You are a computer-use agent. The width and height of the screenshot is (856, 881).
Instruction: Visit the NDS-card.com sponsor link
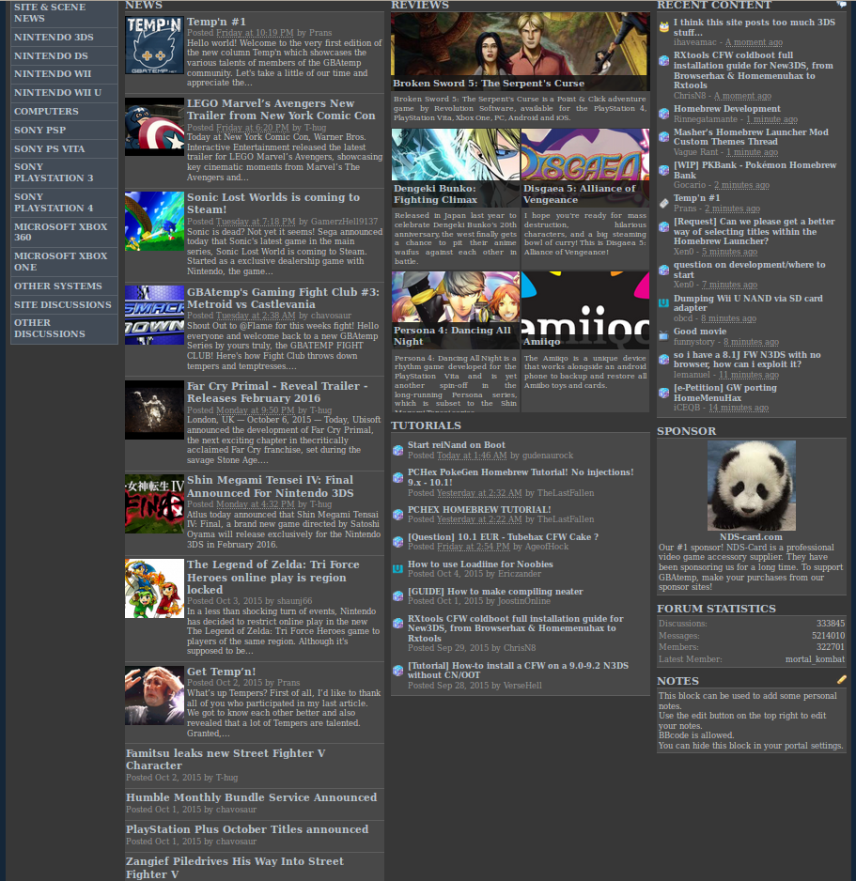pyautogui.click(x=751, y=536)
